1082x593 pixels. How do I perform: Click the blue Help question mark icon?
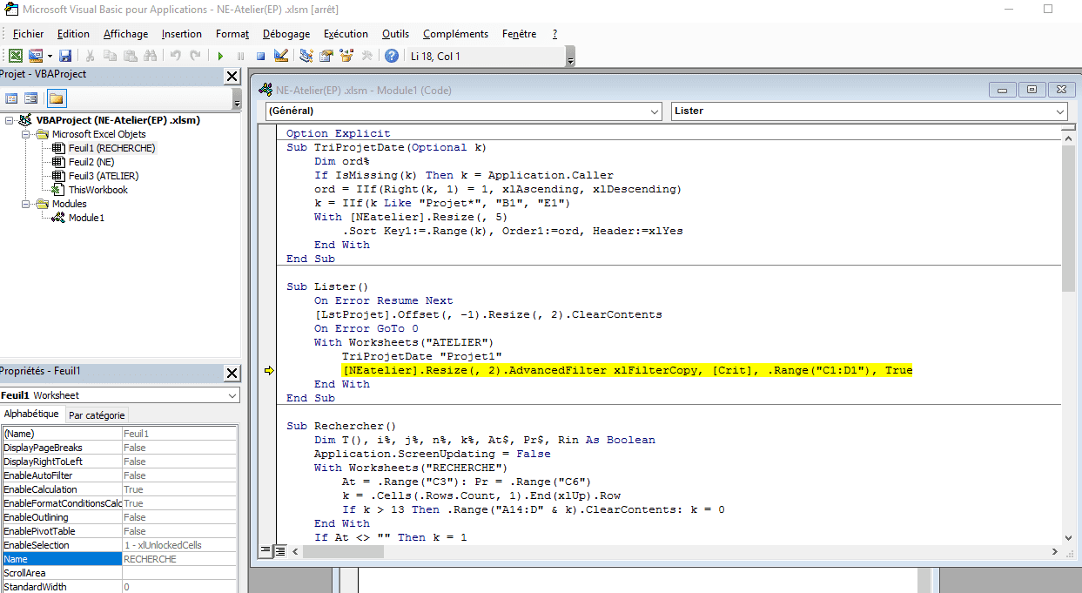click(392, 56)
